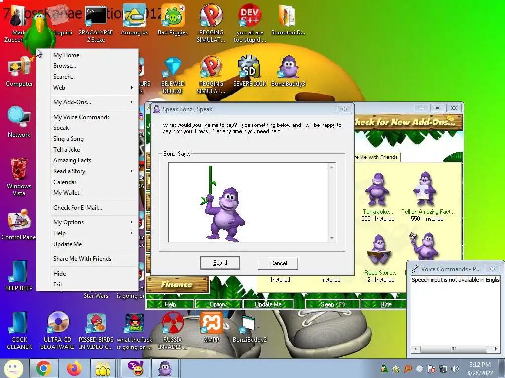505x378 pixels.
Task: Click Cancel in Speak Bonzi dialog
Action: pyautogui.click(x=278, y=263)
